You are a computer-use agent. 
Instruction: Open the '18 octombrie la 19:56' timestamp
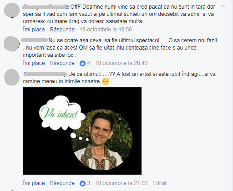click(x=106, y=30)
